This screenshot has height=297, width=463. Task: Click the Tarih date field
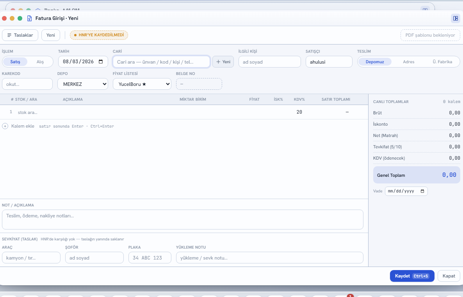pyautogui.click(x=83, y=62)
